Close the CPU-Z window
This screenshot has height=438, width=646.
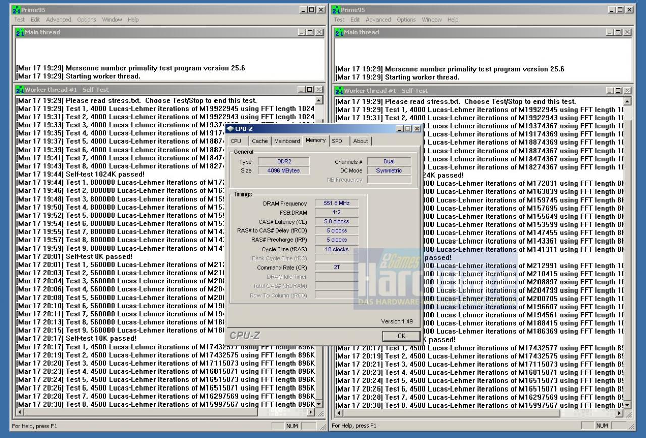[x=417, y=129]
